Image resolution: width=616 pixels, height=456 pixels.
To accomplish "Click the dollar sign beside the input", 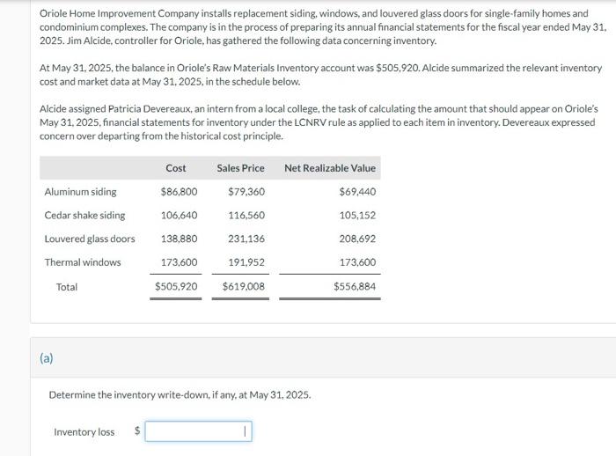I will 137,430.
